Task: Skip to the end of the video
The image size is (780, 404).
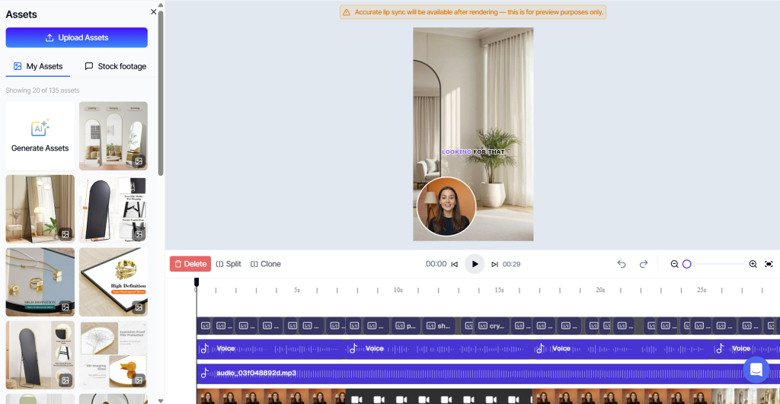Action: (494, 264)
